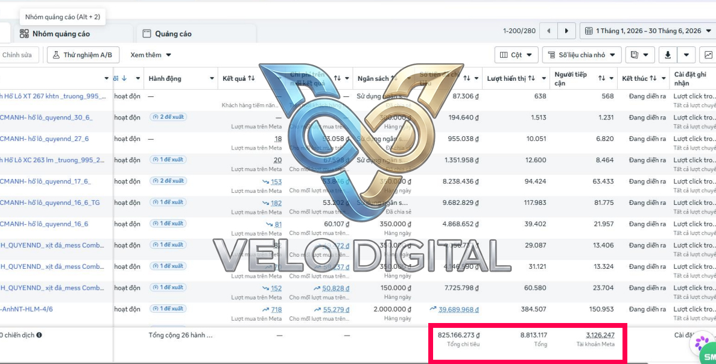This screenshot has width=716, height=364.
Task: Click Tổng cộng 26 hành… summary text
Action: (180, 335)
